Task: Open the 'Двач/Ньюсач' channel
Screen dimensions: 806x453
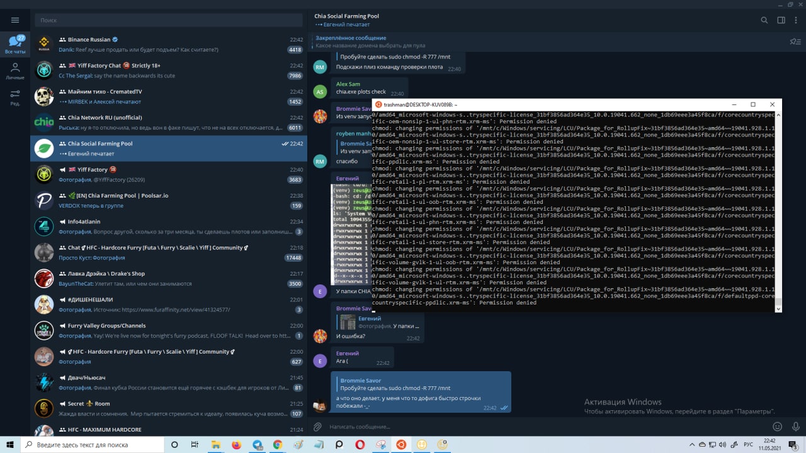Action: coord(169,382)
